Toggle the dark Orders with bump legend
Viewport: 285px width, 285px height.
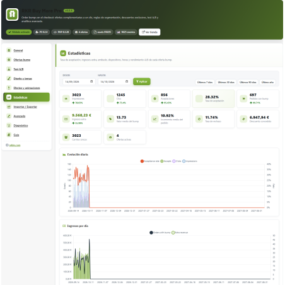pyautogui.click(x=160, y=233)
